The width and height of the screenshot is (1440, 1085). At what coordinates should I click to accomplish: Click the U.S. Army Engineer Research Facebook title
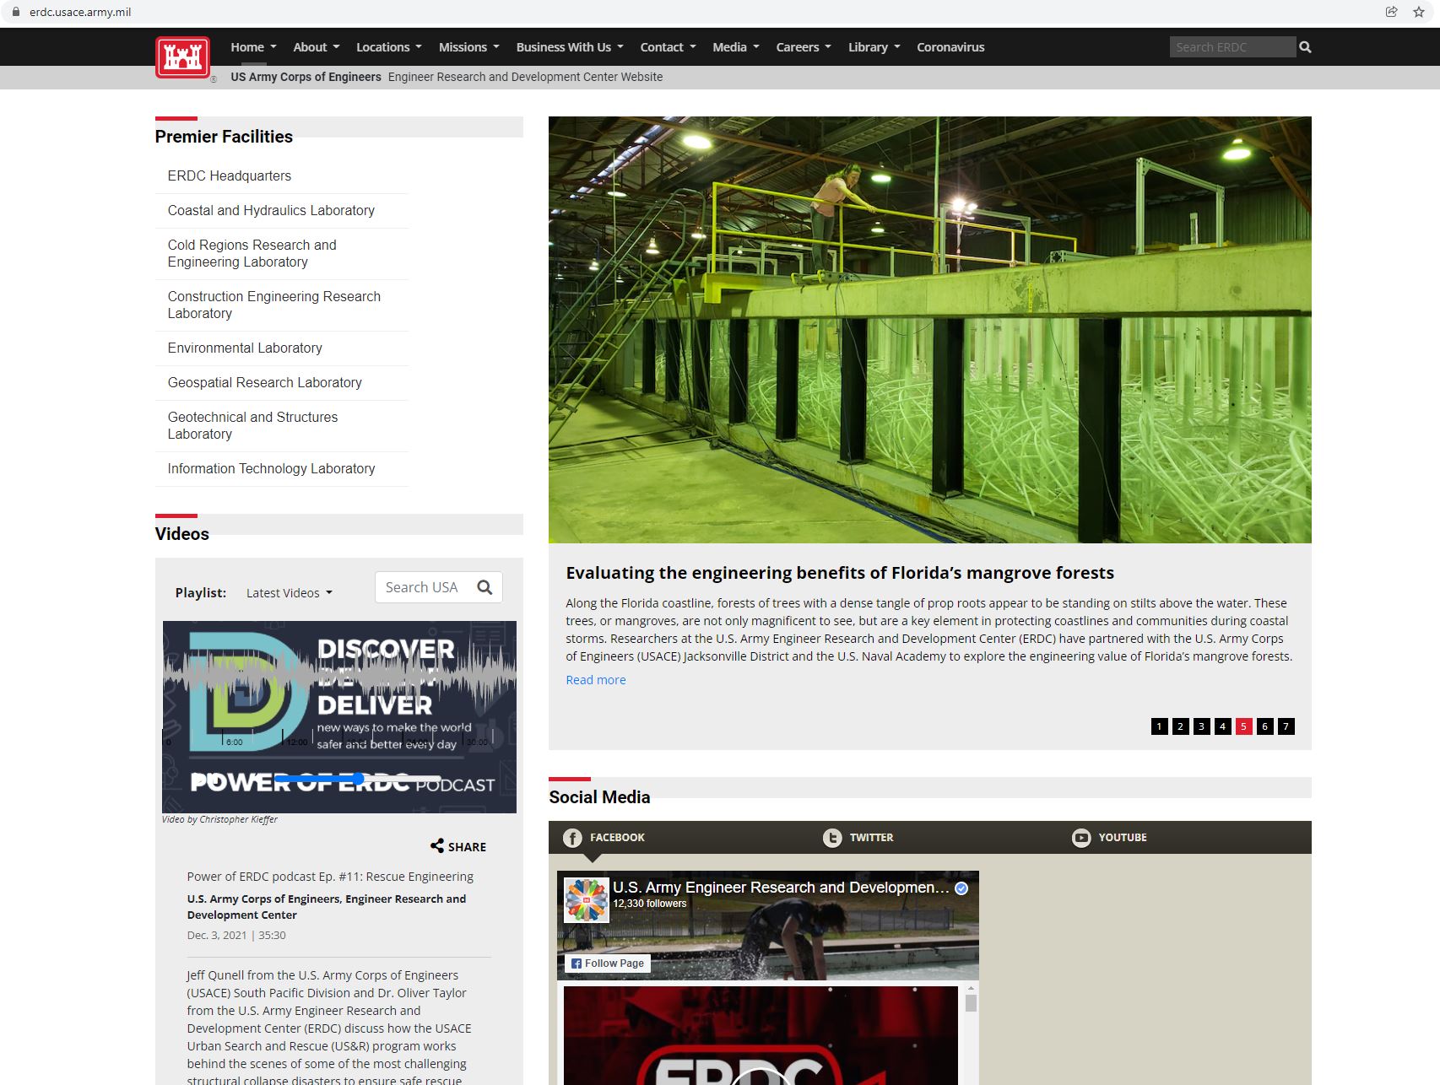point(781,888)
